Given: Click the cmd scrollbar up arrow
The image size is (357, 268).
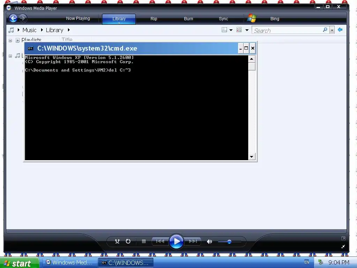Looking at the screenshot, I should (252, 59).
